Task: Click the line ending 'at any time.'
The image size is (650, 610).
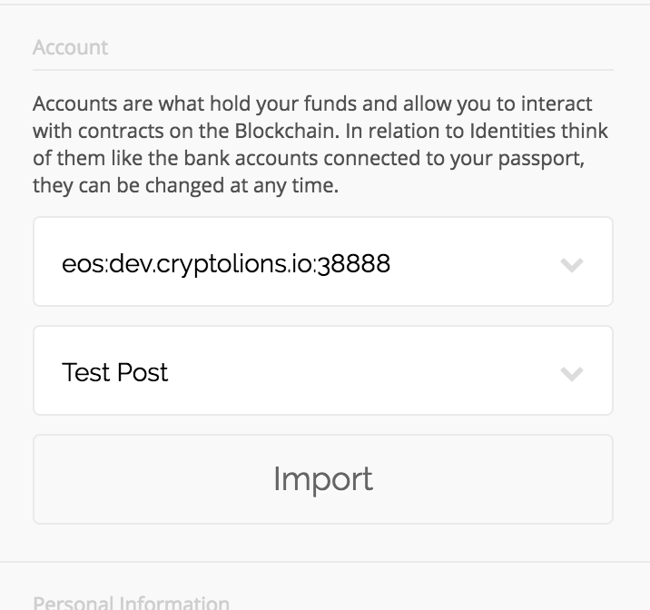Action: (x=186, y=186)
